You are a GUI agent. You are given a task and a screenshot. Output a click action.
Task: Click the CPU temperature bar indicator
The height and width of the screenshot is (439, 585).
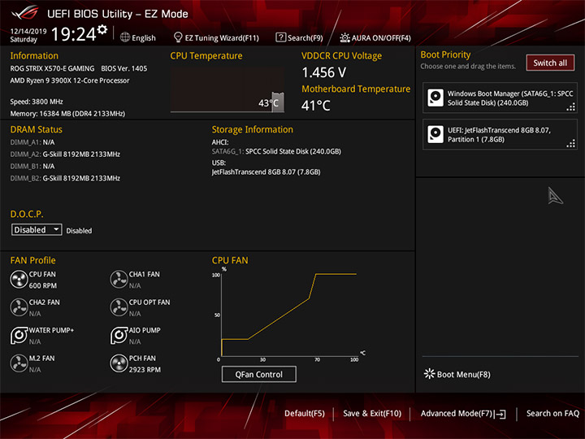278,102
